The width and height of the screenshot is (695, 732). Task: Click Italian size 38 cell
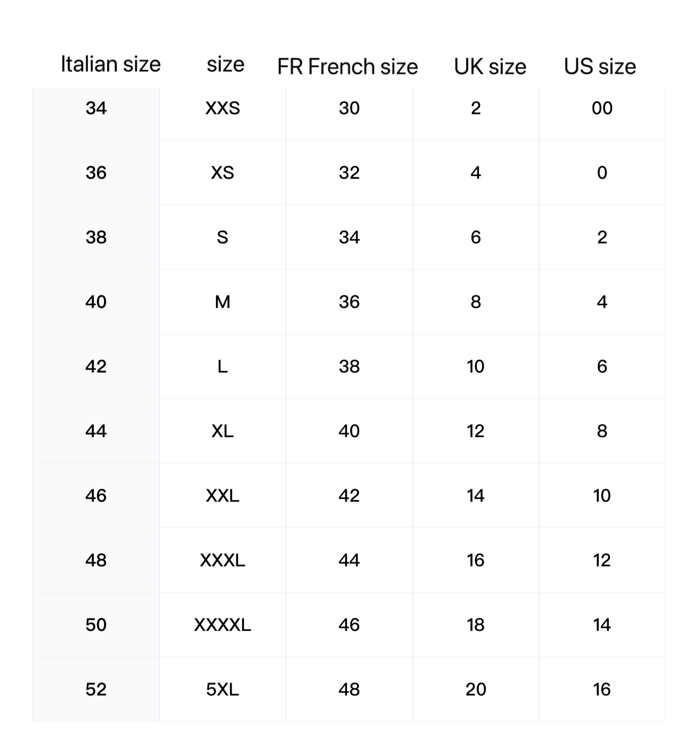[x=96, y=237]
